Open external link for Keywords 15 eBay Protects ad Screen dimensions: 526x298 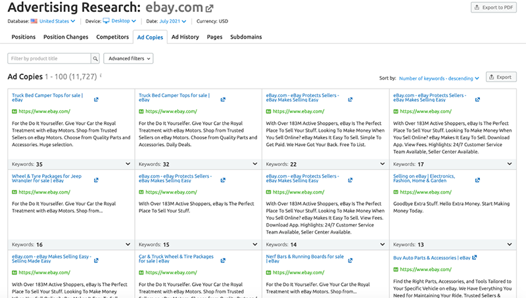[x=223, y=180]
